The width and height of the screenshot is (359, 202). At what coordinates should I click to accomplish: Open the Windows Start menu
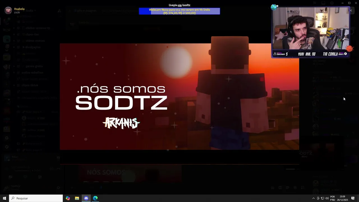coord(4,198)
